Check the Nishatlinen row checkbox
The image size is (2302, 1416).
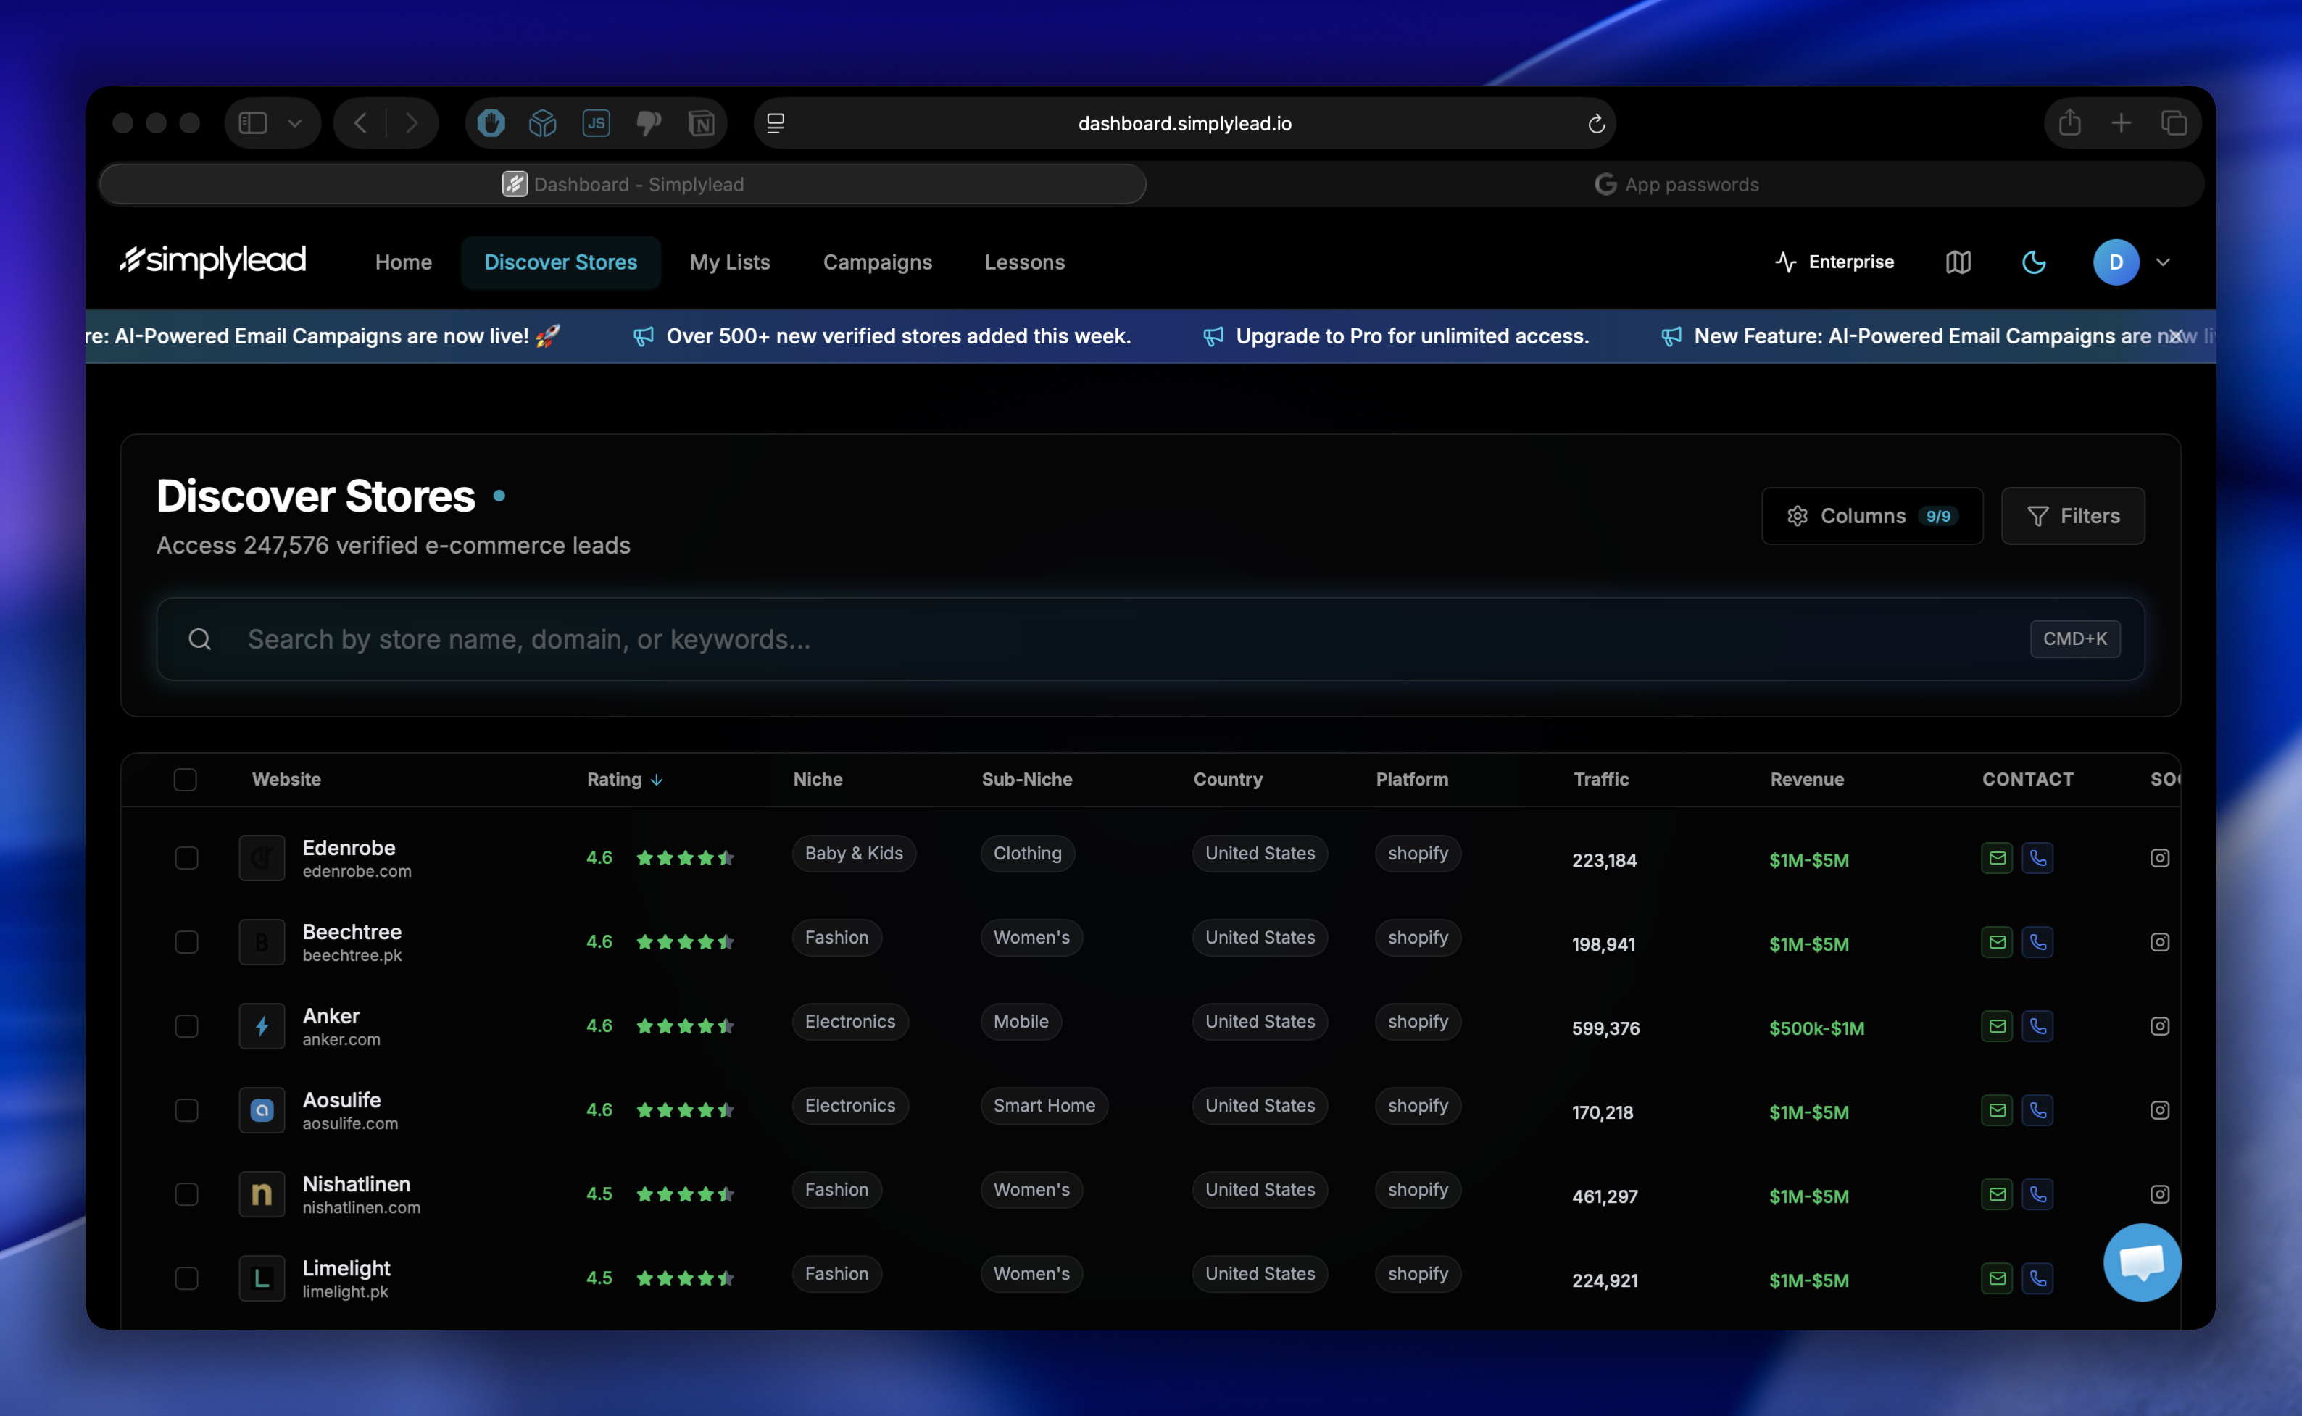pos(186,1194)
